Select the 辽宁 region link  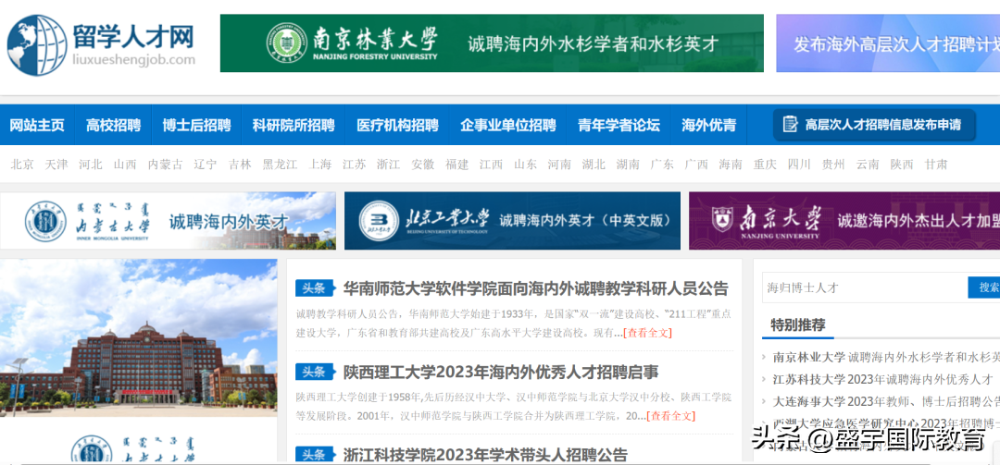(x=206, y=165)
